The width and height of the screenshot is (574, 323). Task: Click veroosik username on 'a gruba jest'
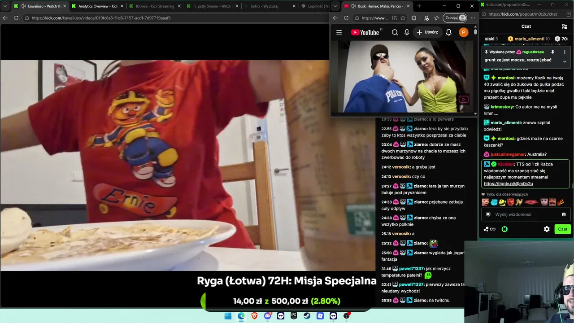pos(401,167)
